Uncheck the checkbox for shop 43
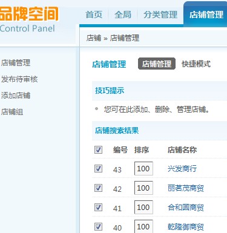 [98, 168]
